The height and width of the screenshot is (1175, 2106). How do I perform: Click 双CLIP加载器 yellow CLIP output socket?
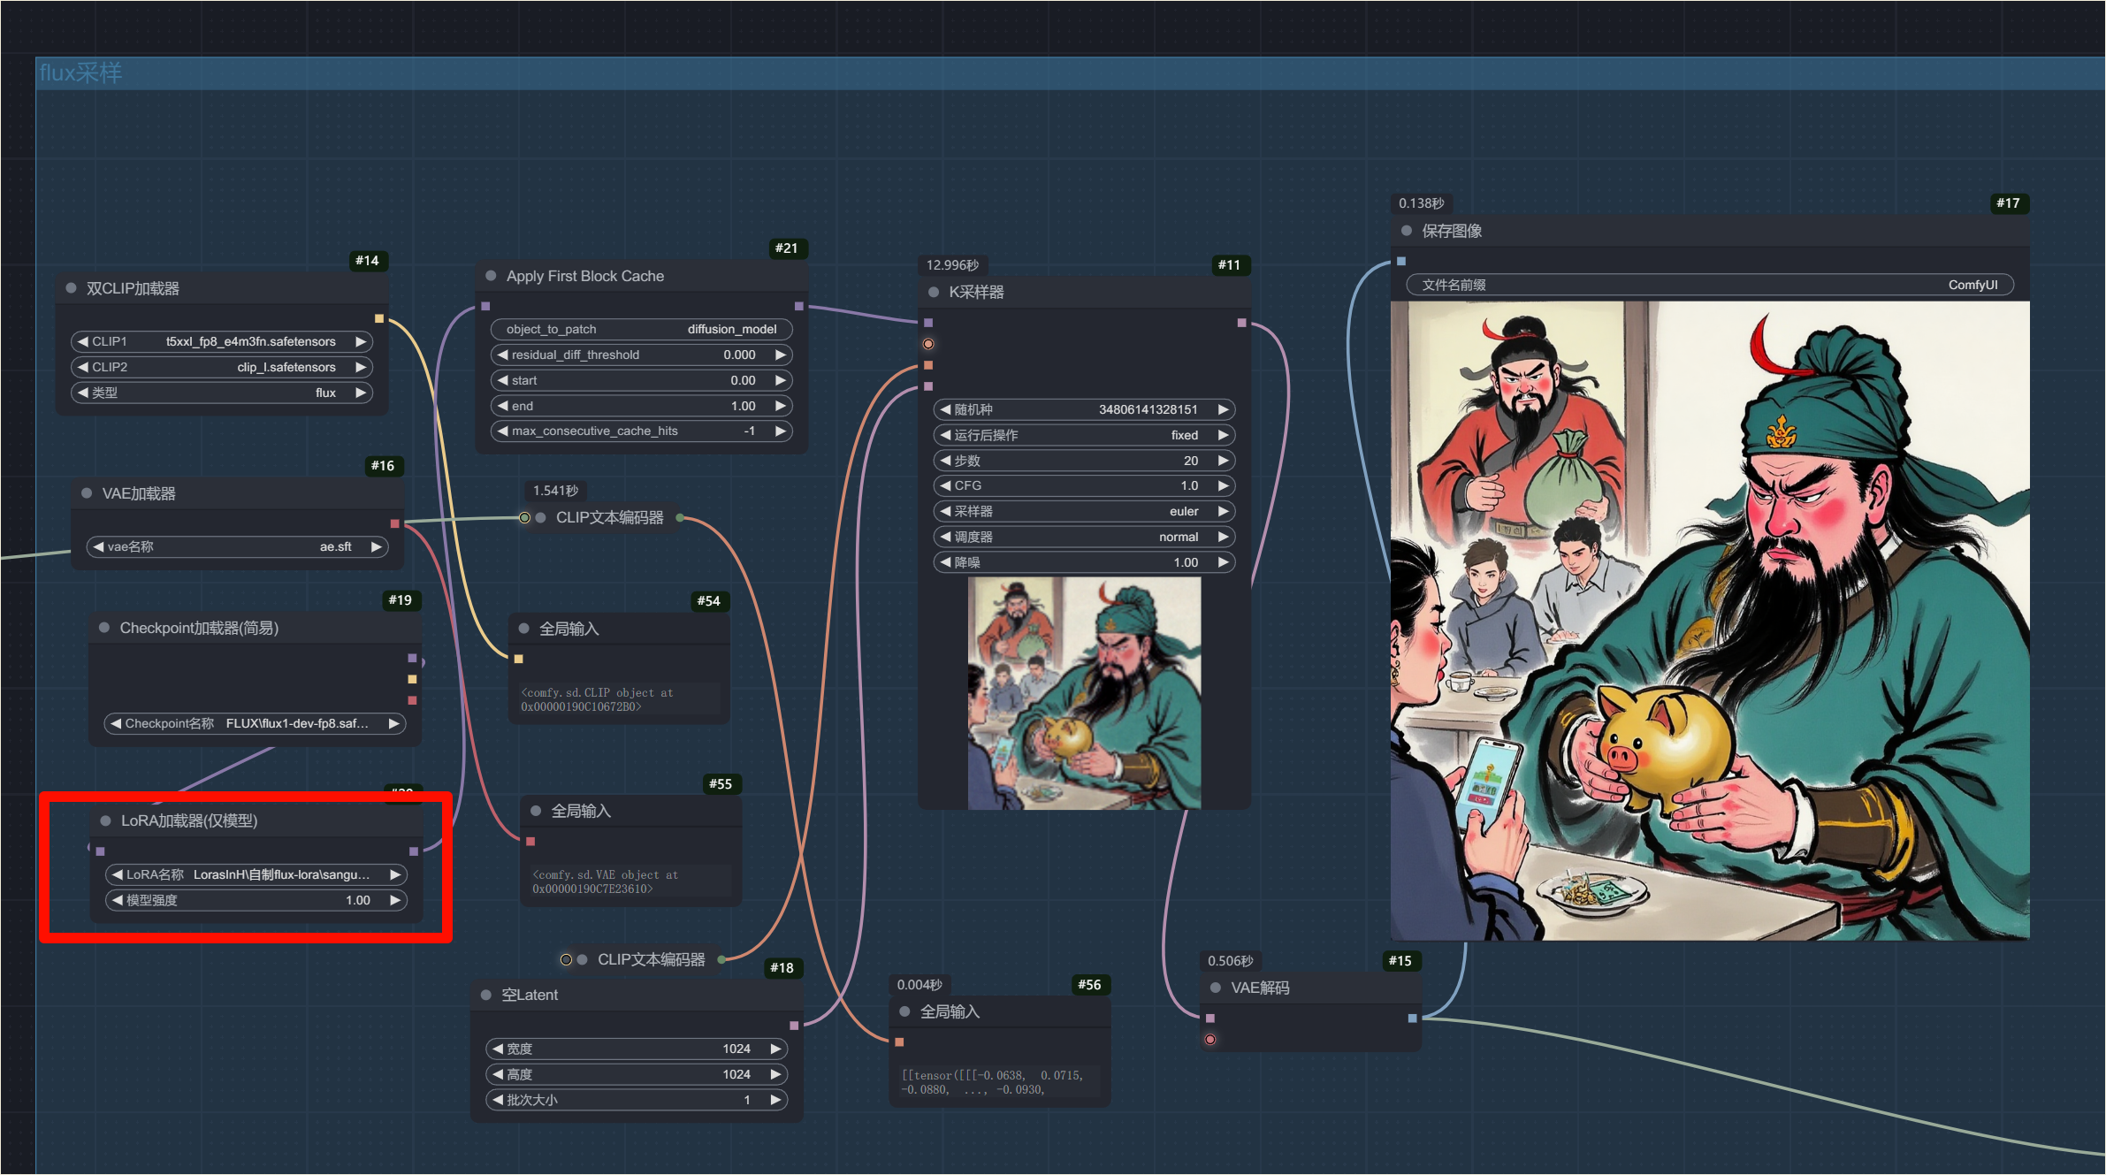click(379, 318)
